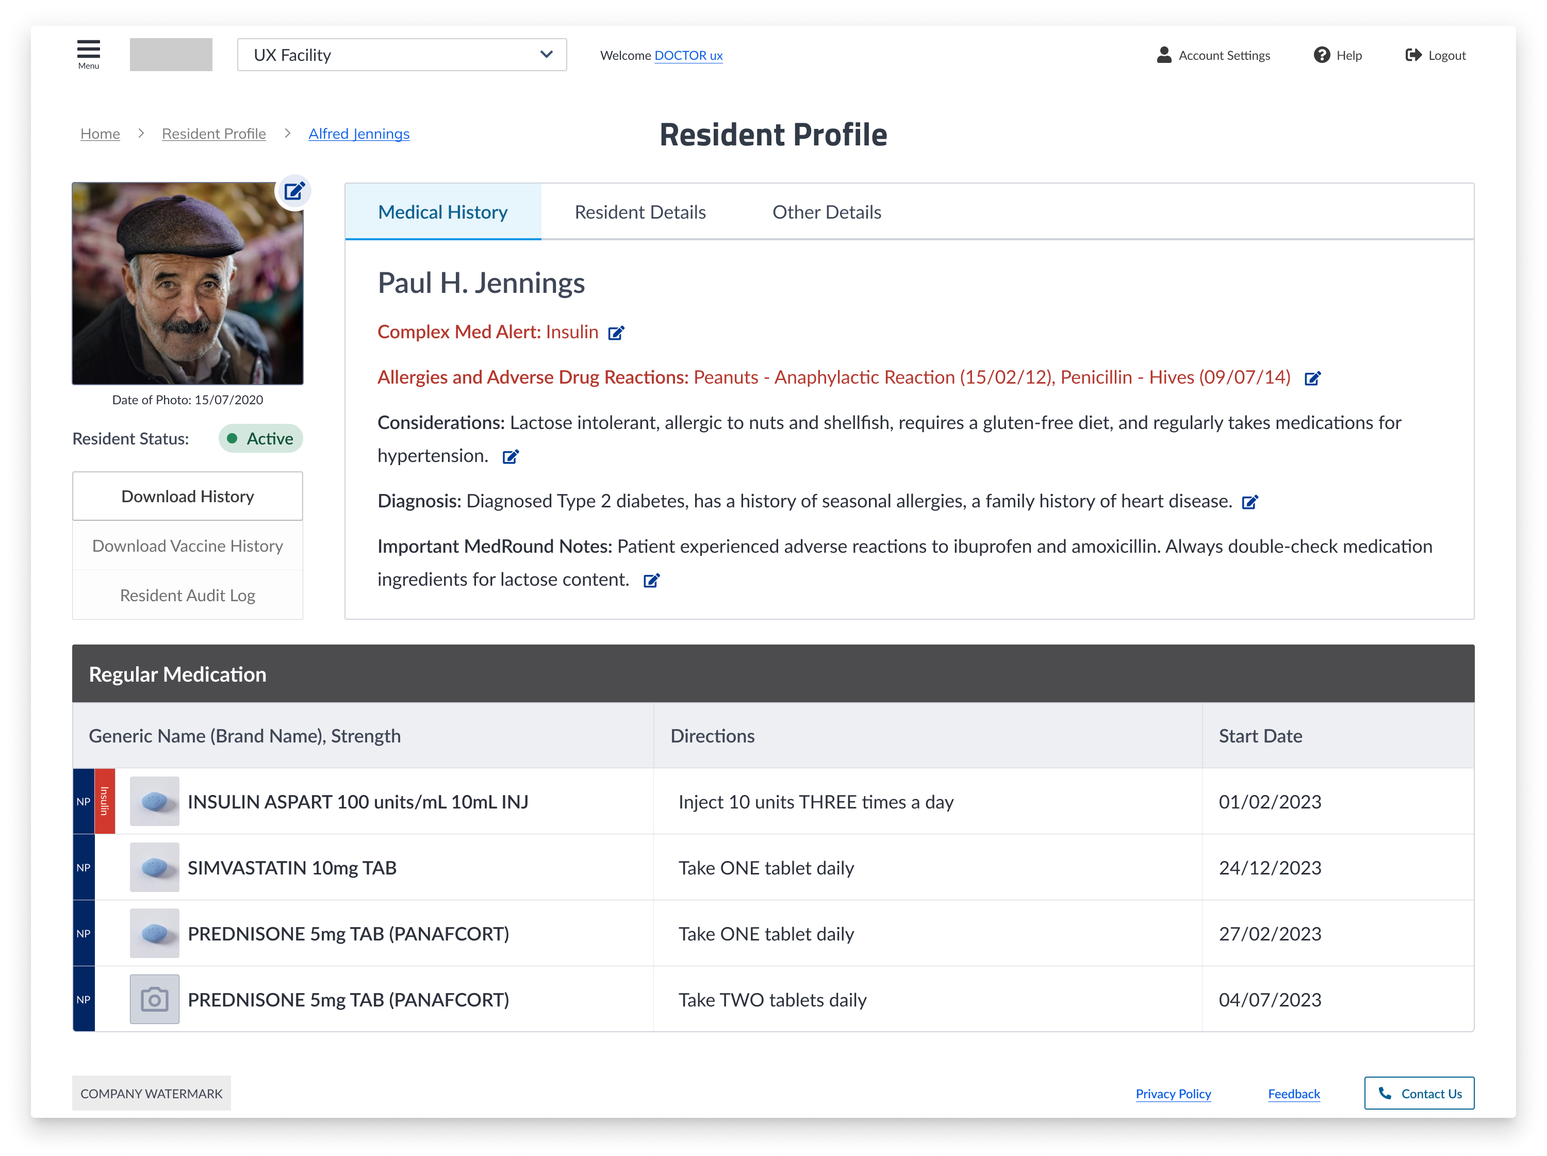Click the red Insulin tag label
Image resolution: width=1547 pixels, height=1156 pixels.
(105, 801)
